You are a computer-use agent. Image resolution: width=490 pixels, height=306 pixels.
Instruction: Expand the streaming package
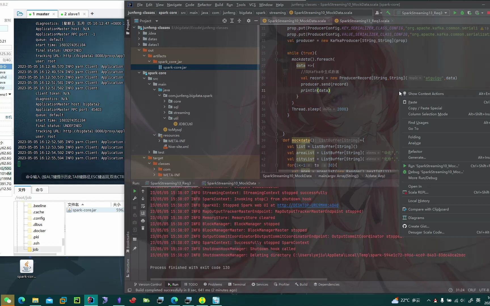(x=164, y=112)
